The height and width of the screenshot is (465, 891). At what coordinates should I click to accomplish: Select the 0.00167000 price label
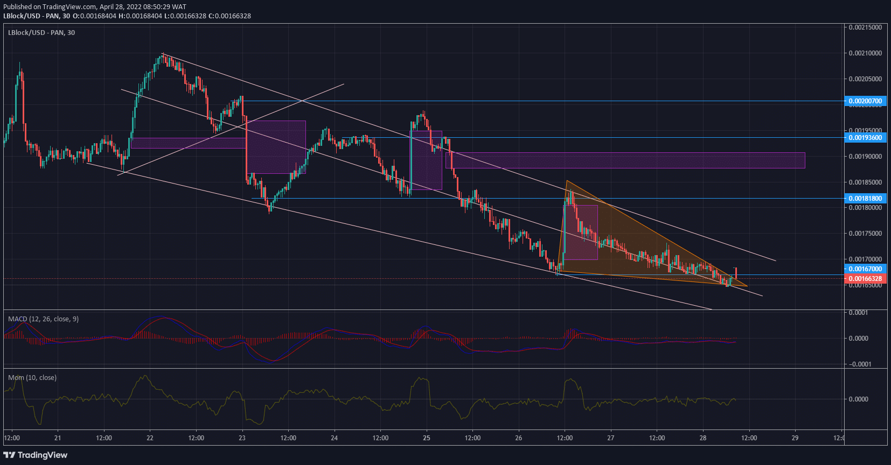865,269
